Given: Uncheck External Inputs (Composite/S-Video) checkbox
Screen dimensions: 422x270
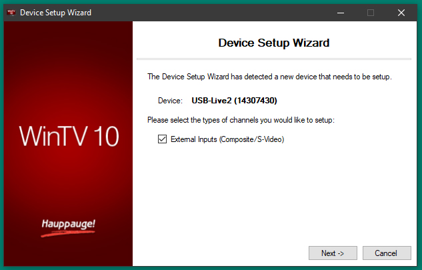Looking at the screenshot, I should (162, 139).
